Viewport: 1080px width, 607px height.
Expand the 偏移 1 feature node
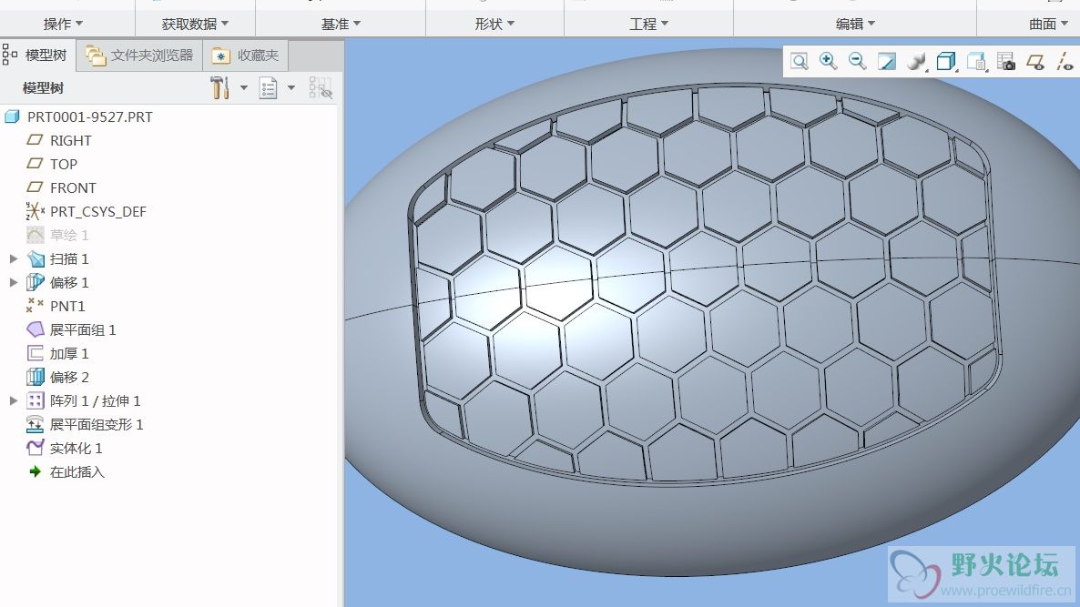[x=13, y=282]
